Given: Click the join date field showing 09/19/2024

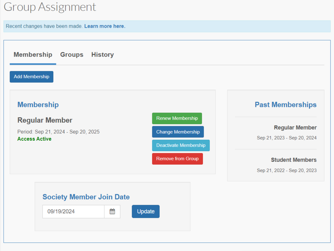Looking at the screenshot, I should pos(73,212).
